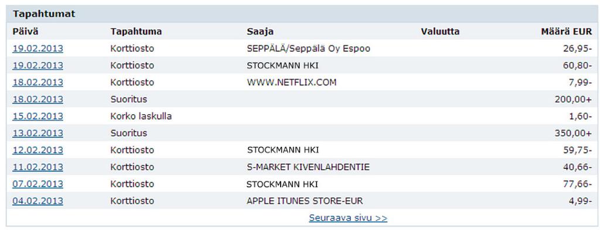Open the 18.02.2013 date link for the 200,00+ Suoritus
The height and width of the screenshot is (230, 600).
click(38, 99)
